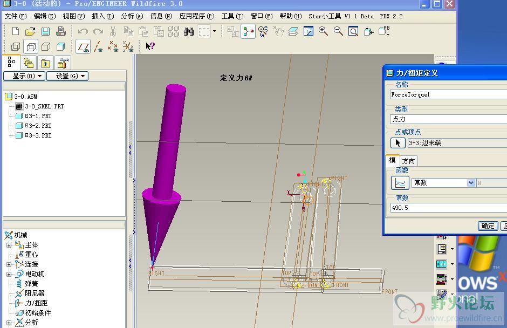Switch to wireframe display

tap(16, 47)
